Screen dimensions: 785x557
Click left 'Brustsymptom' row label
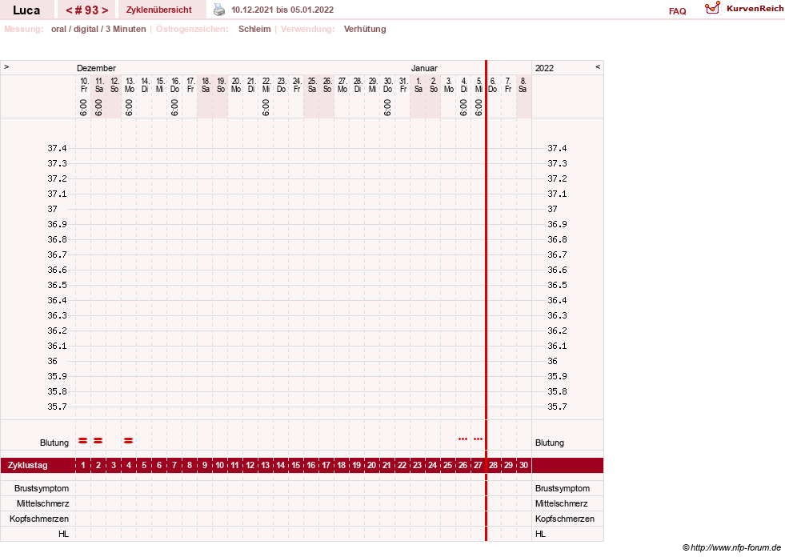click(x=42, y=488)
